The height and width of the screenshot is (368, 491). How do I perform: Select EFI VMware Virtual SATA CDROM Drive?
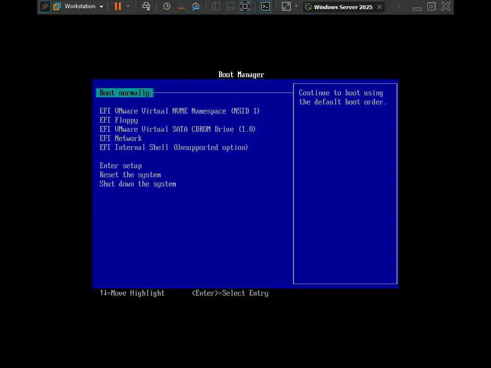(x=177, y=129)
